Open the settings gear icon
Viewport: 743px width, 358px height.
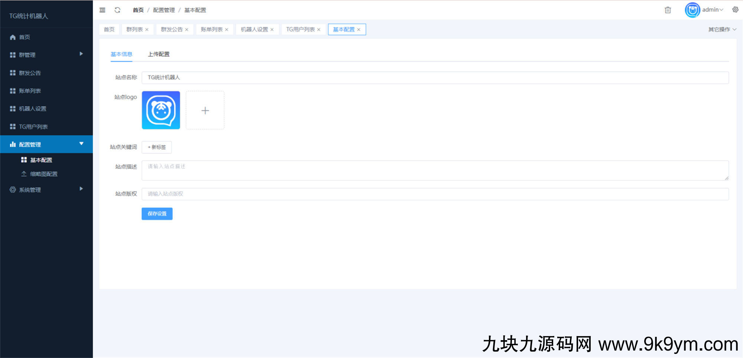point(735,10)
